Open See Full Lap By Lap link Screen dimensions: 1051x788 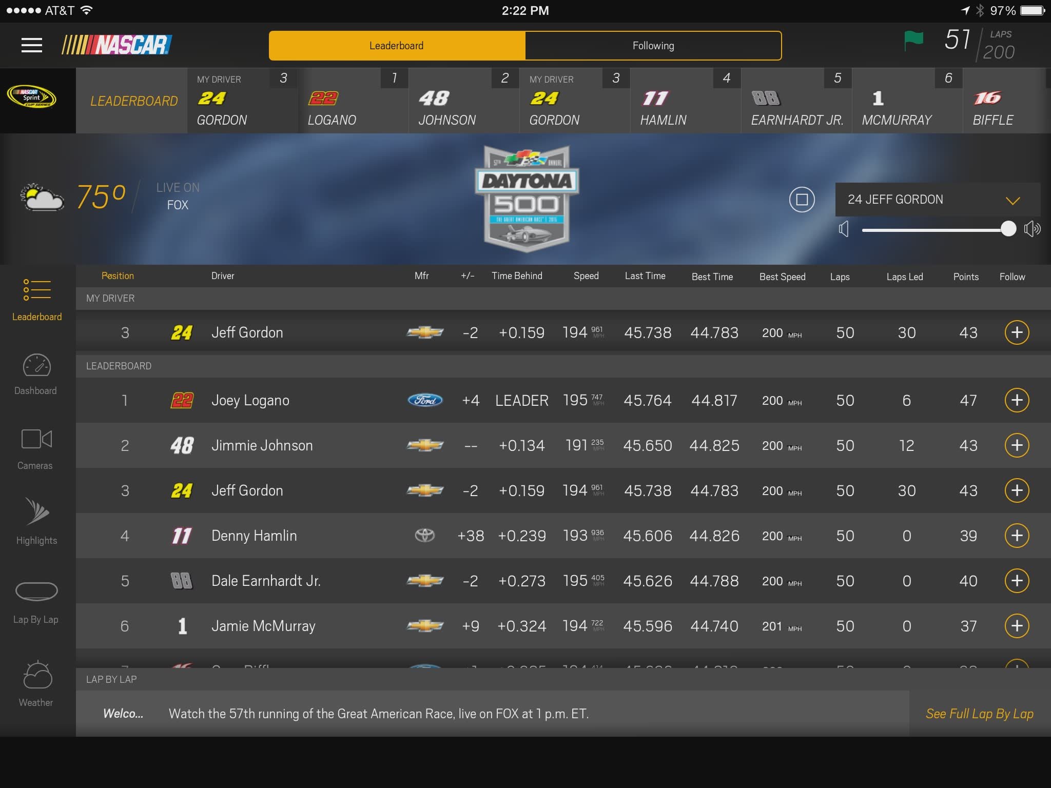tap(979, 714)
